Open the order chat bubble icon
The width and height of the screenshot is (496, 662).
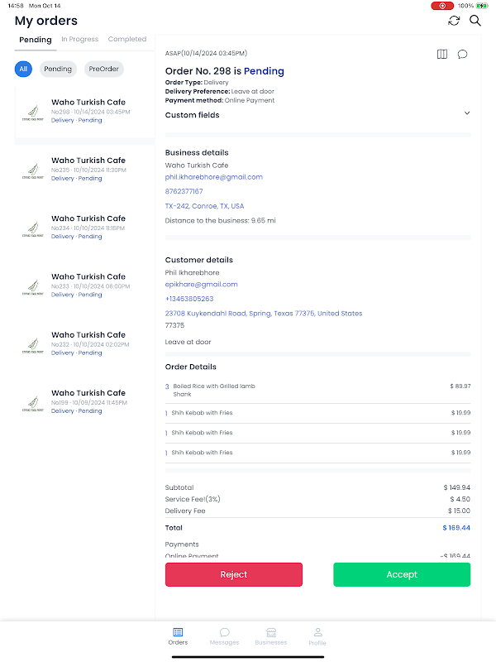point(463,55)
